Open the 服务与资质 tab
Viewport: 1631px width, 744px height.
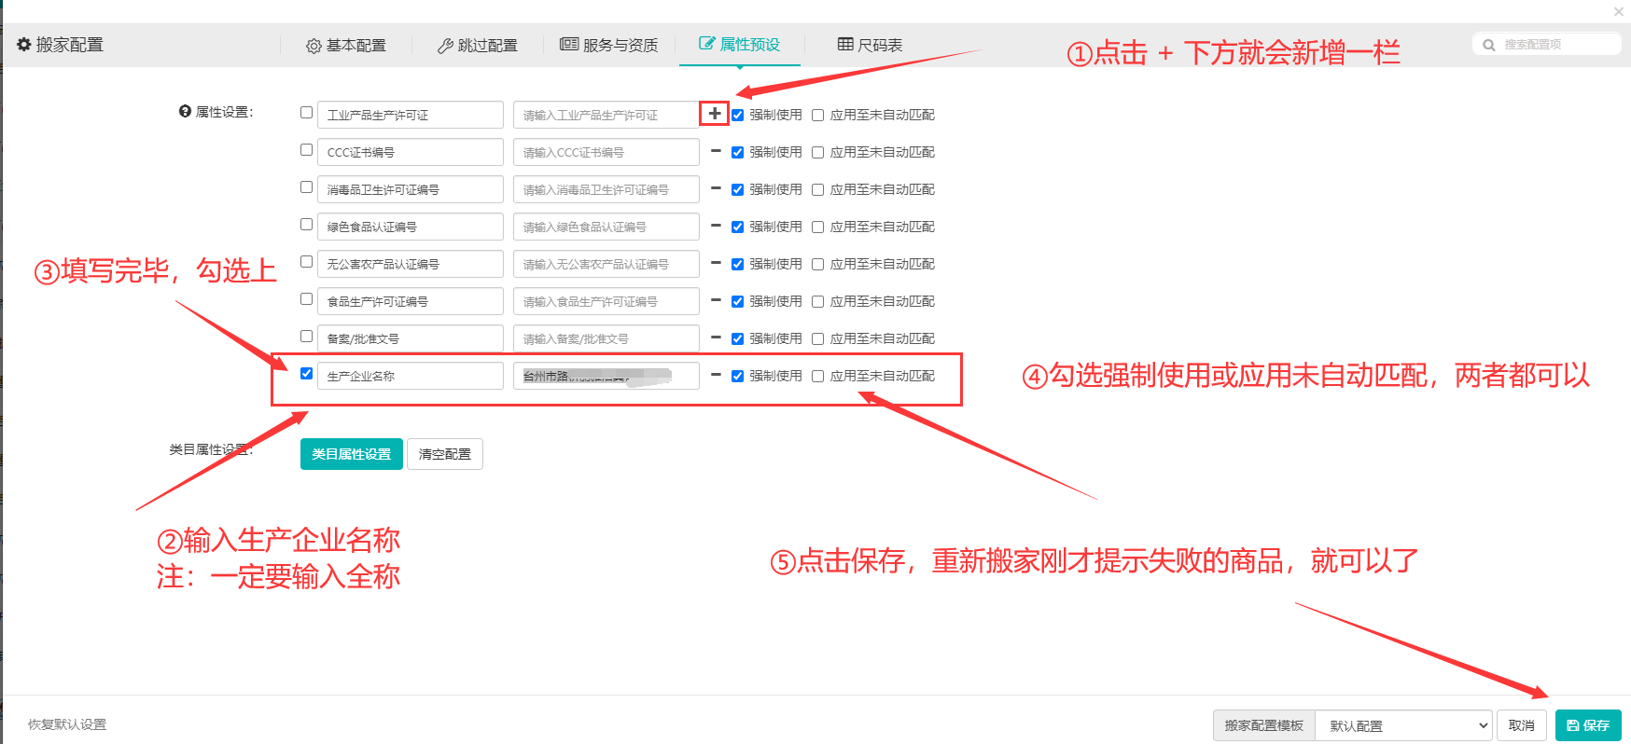coord(608,45)
